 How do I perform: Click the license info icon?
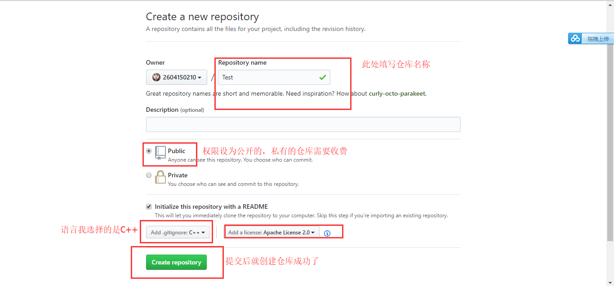(327, 233)
